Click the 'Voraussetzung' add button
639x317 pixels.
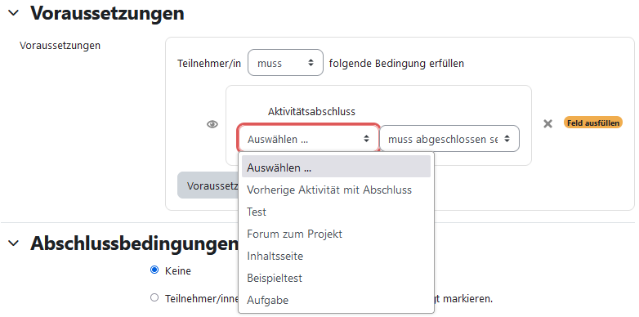[208, 185]
